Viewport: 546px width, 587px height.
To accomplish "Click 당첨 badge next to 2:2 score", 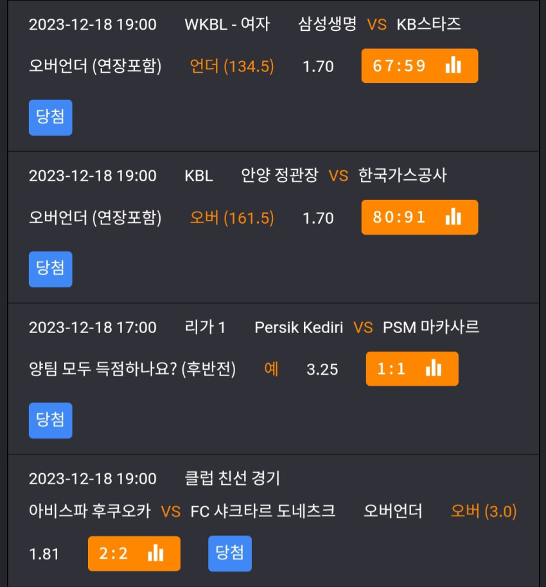I will pos(230,554).
